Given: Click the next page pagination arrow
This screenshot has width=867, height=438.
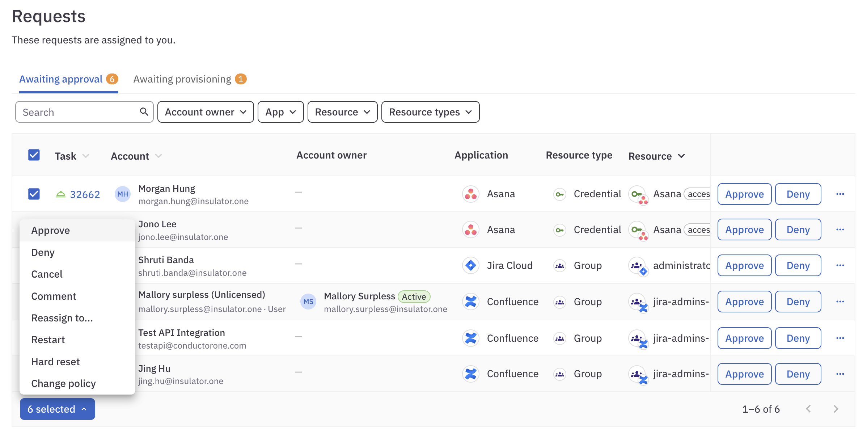Looking at the screenshot, I should tap(836, 409).
